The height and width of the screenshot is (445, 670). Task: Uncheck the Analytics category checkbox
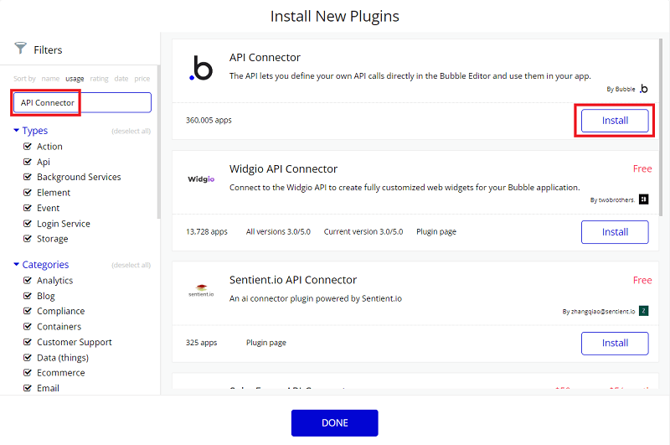28,281
